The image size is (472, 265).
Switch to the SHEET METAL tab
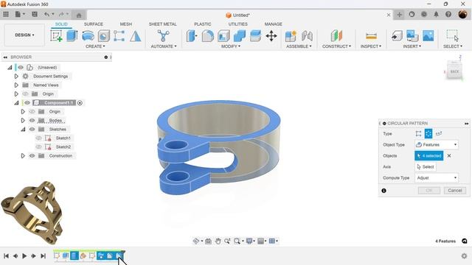click(x=162, y=24)
